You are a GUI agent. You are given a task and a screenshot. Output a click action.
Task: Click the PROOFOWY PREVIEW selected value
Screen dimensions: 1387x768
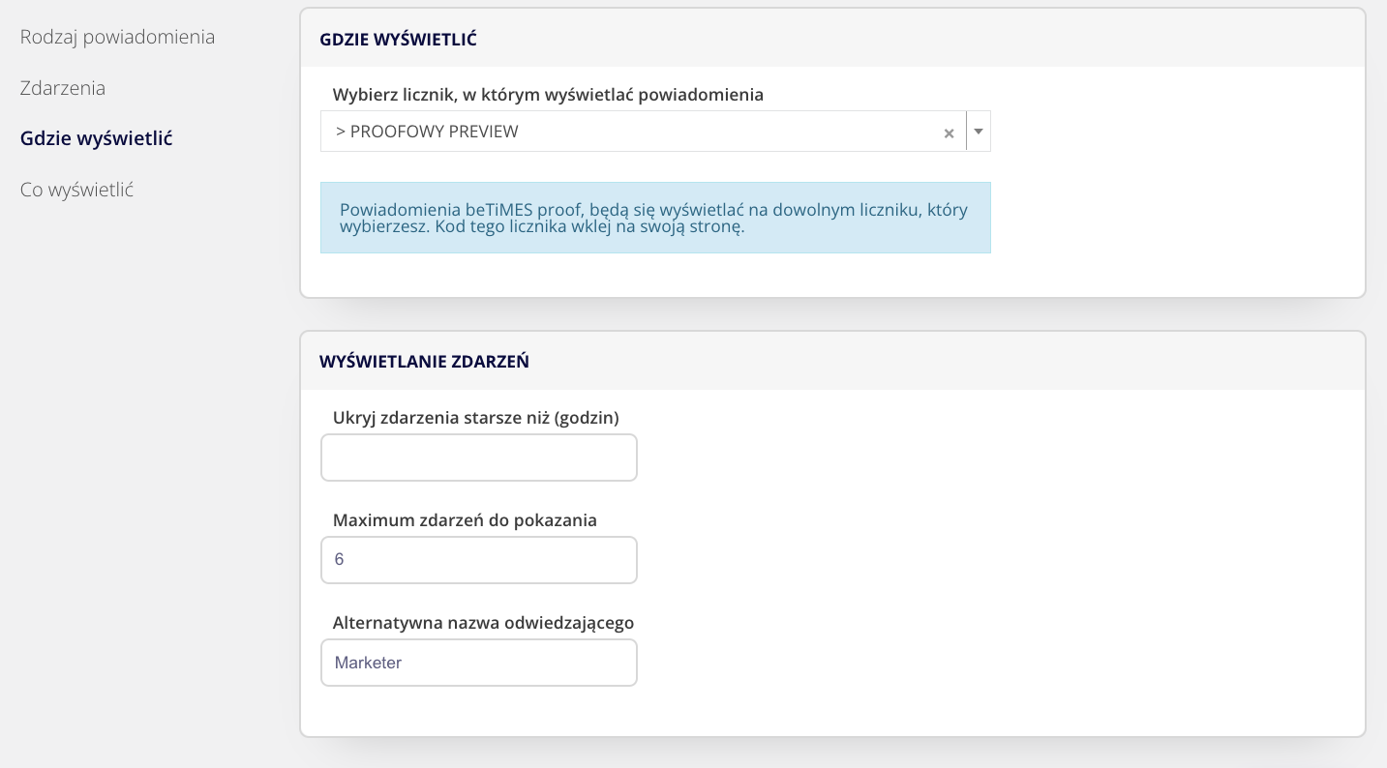[x=427, y=132]
